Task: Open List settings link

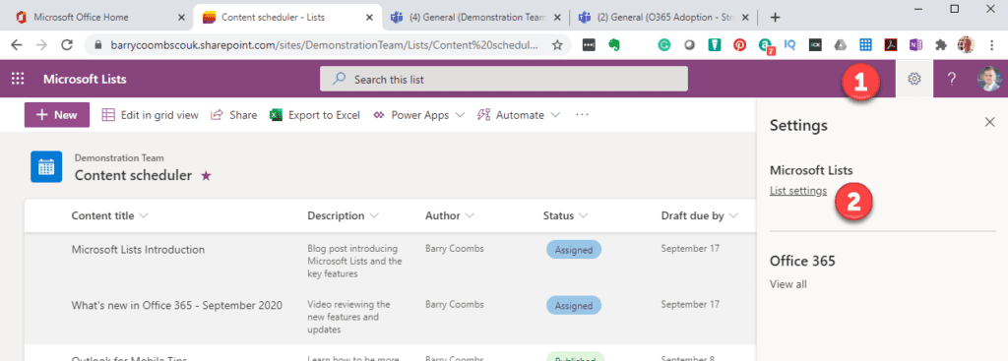Action: [798, 191]
